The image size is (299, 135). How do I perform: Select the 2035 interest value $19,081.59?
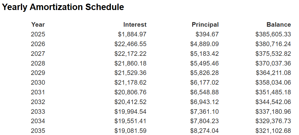130,131
